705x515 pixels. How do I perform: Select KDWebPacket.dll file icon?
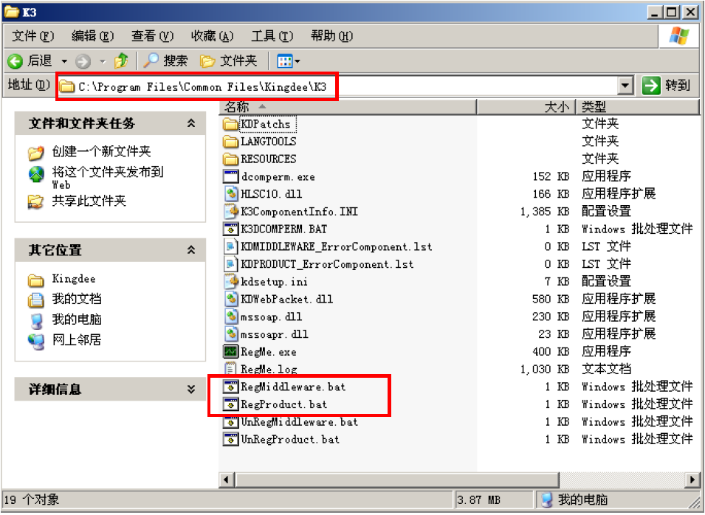(230, 300)
